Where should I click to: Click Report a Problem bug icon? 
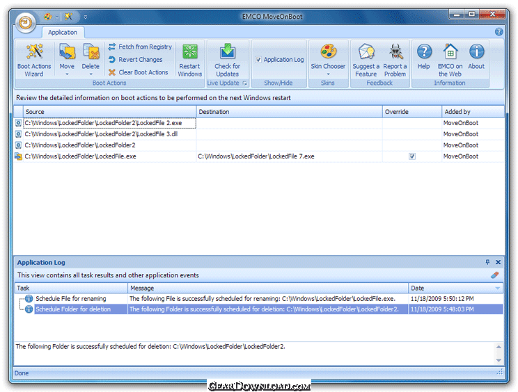[395, 52]
